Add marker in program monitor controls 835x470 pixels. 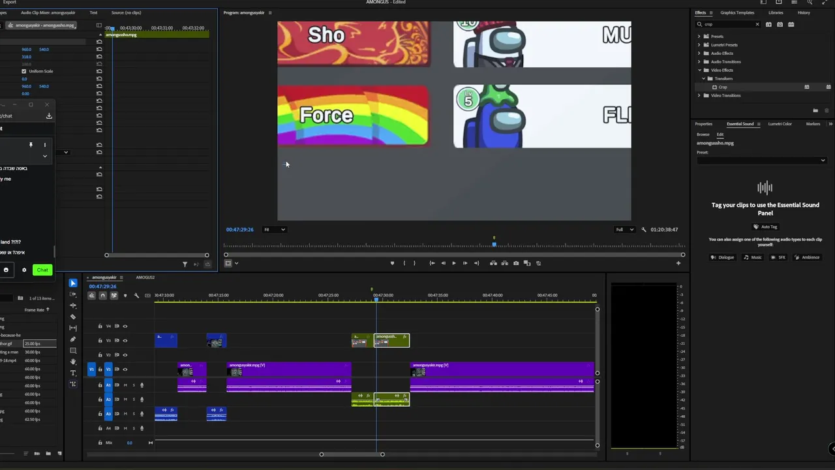tap(392, 263)
